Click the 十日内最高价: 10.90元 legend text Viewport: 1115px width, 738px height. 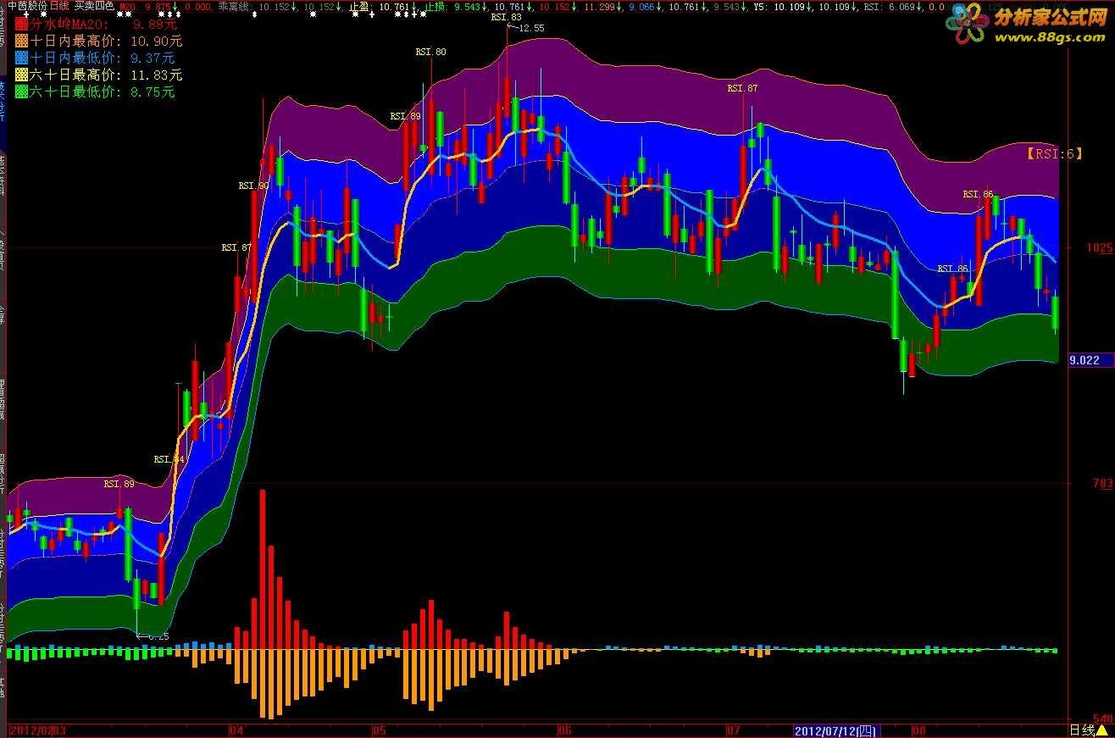(x=106, y=41)
